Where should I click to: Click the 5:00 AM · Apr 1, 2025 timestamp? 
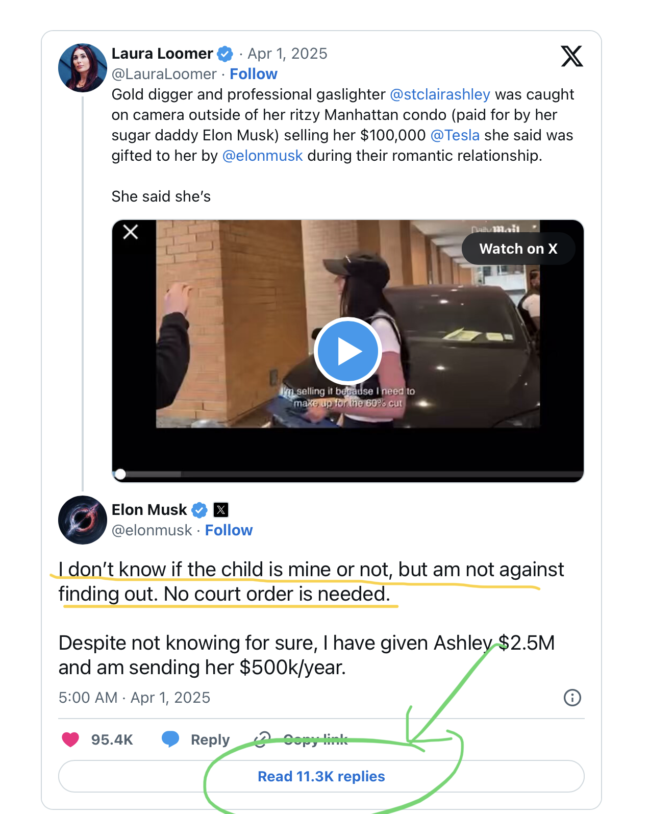click(134, 698)
